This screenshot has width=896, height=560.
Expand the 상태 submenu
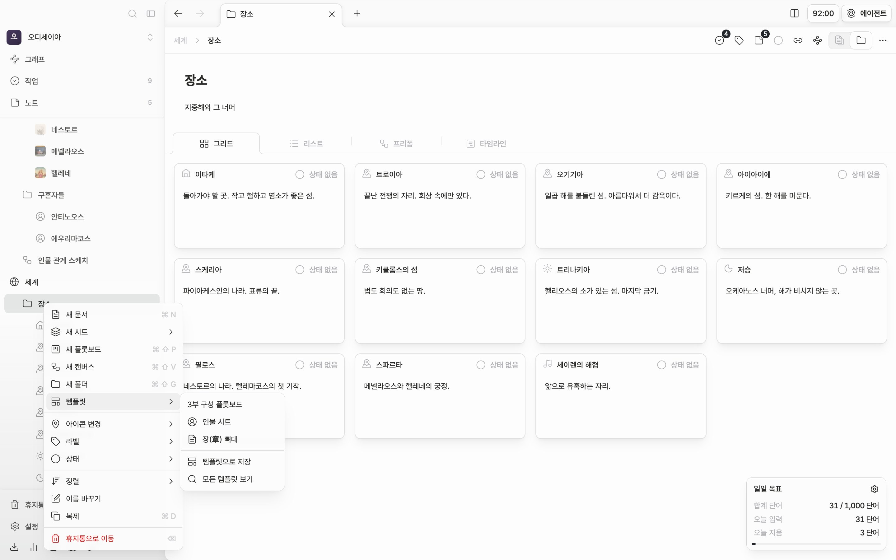113,459
